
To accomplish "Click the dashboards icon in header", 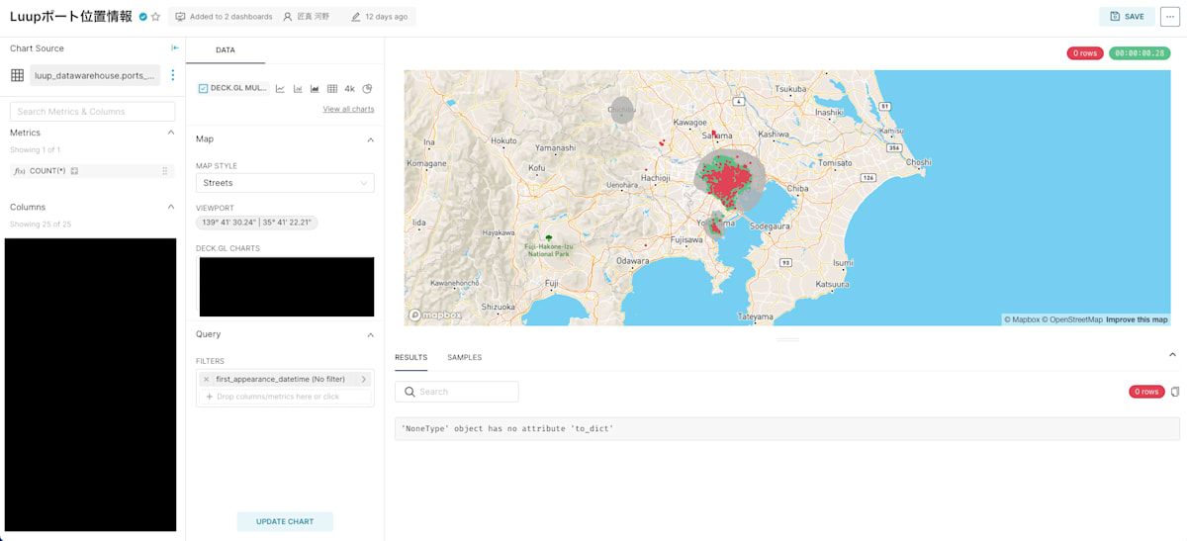I will [x=180, y=17].
